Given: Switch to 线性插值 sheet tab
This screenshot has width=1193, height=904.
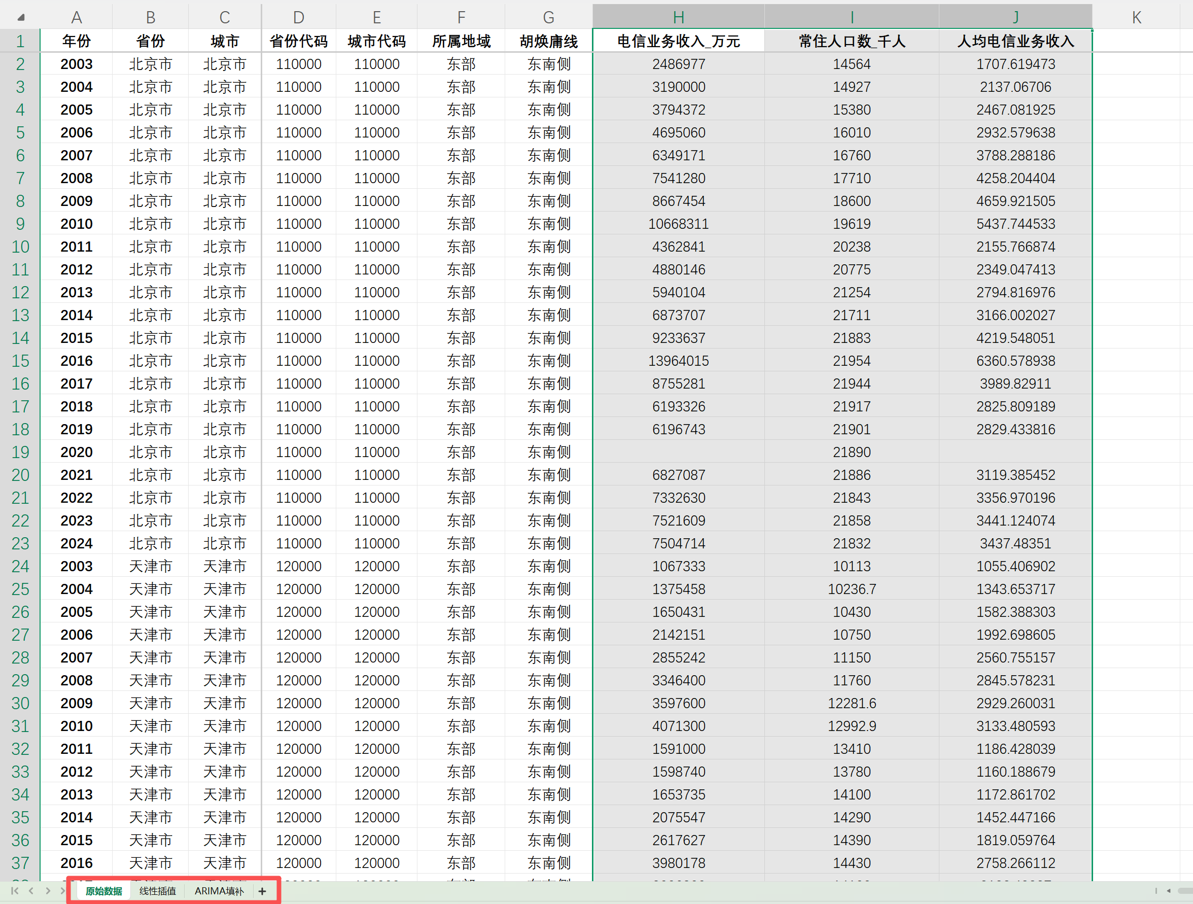Looking at the screenshot, I should coord(157,891).
